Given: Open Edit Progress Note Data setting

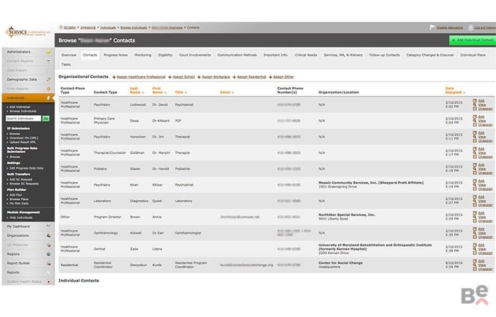Looking at the screenshot, I should pyautogui.click(x=26, y=169).
